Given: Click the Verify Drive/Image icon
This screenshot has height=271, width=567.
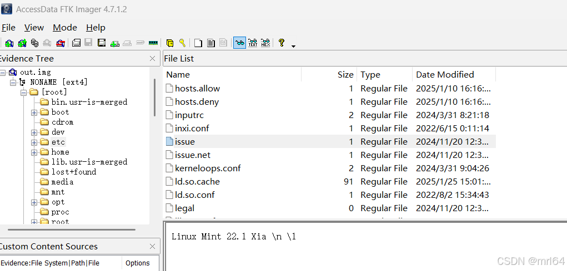Looking at the screenshot, I should pos(141,43).
